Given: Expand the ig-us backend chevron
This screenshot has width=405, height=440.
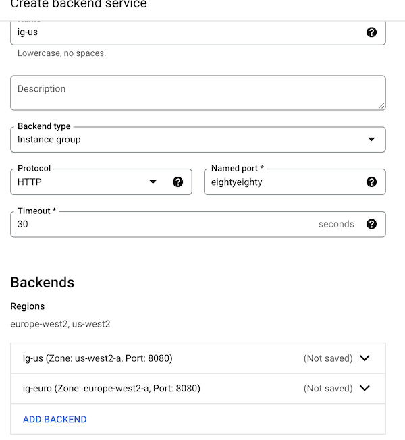Looking at the screenshot, I should pyautogui.click(x=364, y=358).
